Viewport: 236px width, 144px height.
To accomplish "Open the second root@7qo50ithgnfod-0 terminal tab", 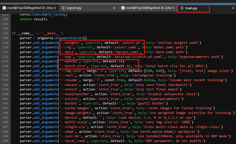I will point(148,8).
